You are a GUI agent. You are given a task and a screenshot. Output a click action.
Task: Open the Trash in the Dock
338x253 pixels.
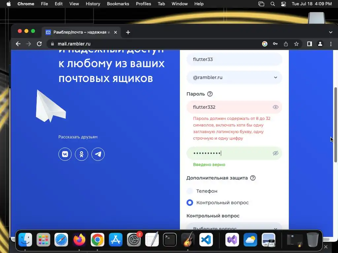(x=313, y=239)
